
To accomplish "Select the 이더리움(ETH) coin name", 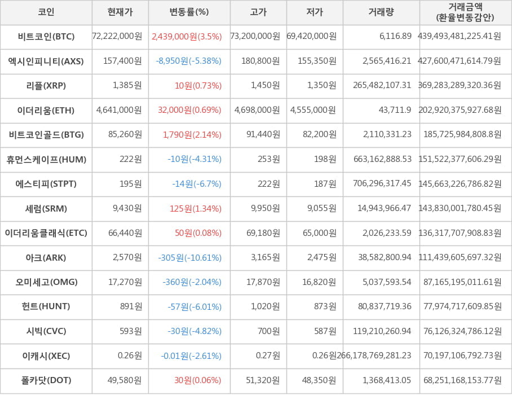I will pos(46,111).
